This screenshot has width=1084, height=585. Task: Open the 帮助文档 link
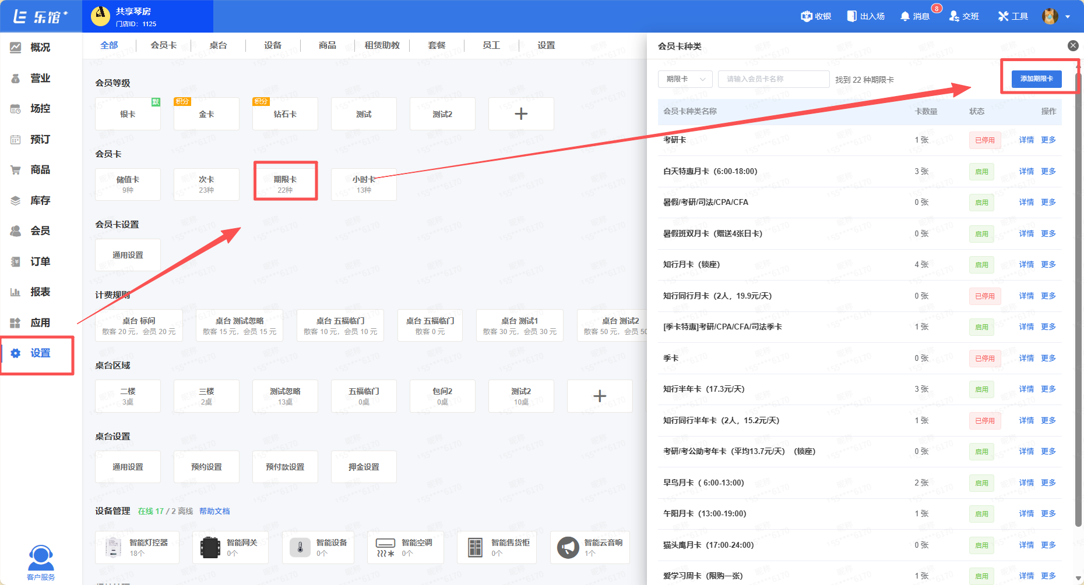point(214,511)
